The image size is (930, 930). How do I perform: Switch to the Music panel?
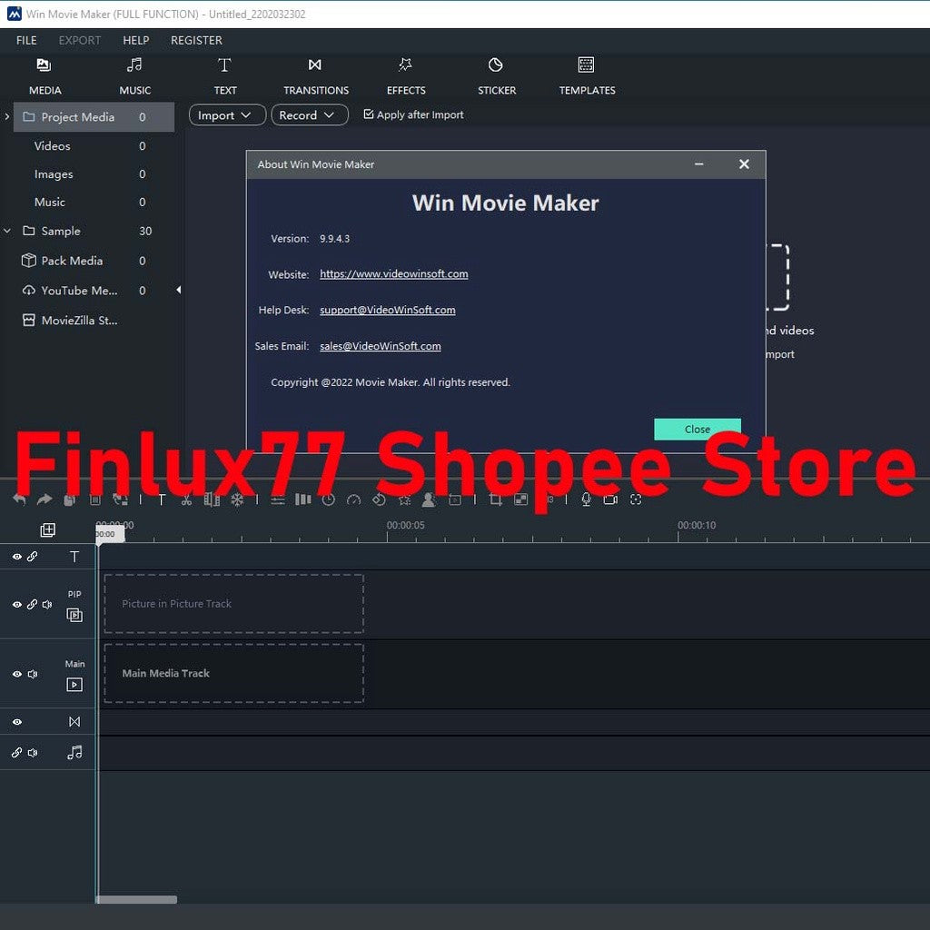[x=134, y=75]
